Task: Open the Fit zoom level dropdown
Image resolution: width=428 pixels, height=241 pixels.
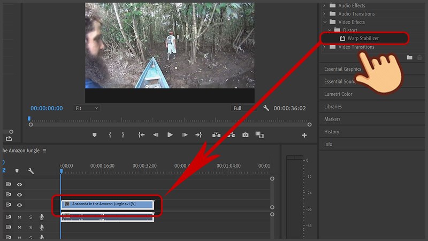Action: [x=87, y=108]
